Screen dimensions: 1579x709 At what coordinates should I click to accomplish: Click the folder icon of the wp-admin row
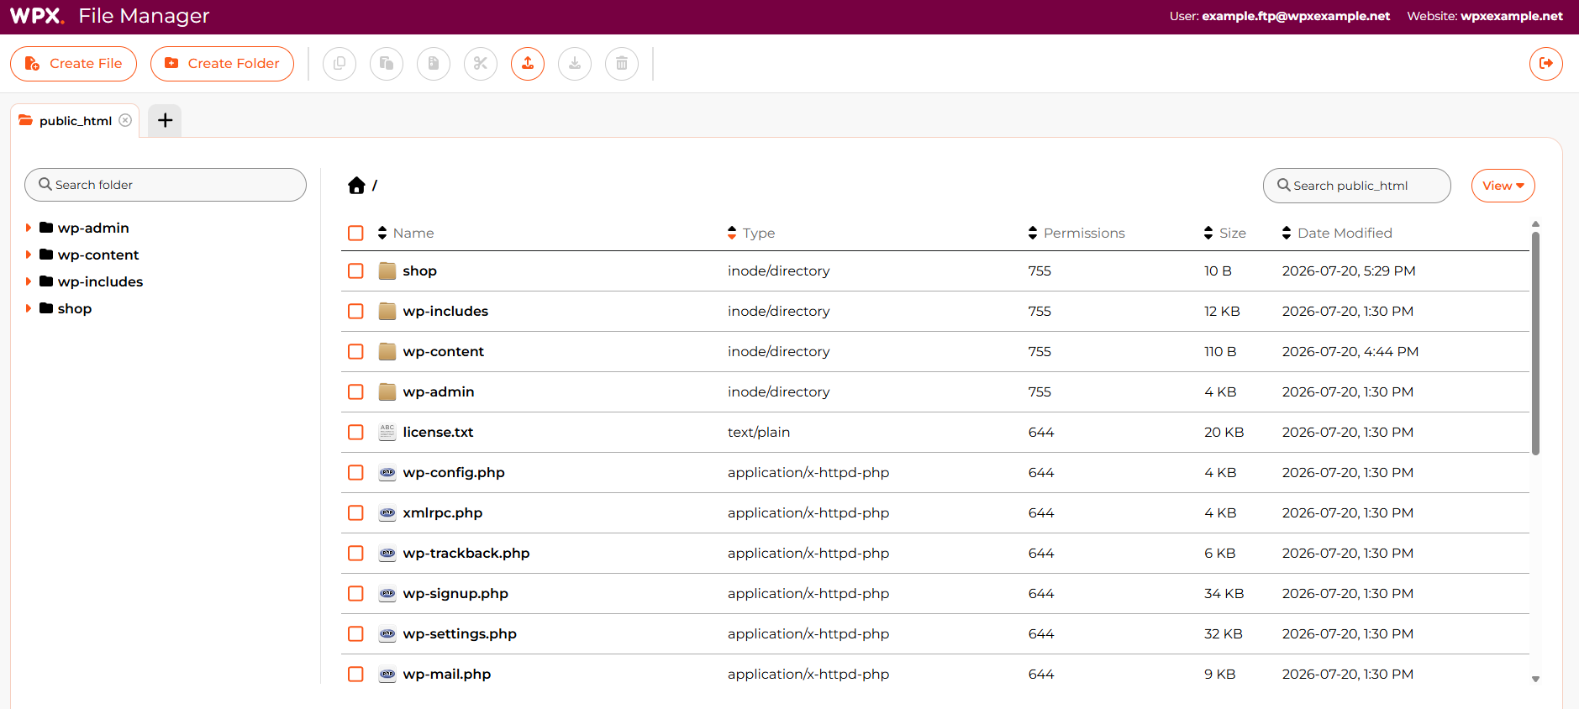387,391
